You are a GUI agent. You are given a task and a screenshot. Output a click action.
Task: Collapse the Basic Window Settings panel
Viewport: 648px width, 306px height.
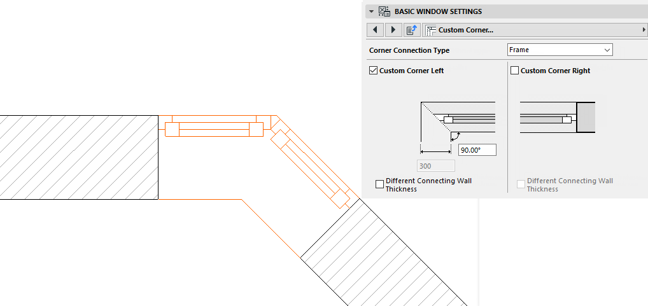pyautogui.click(x=372, y=11)
